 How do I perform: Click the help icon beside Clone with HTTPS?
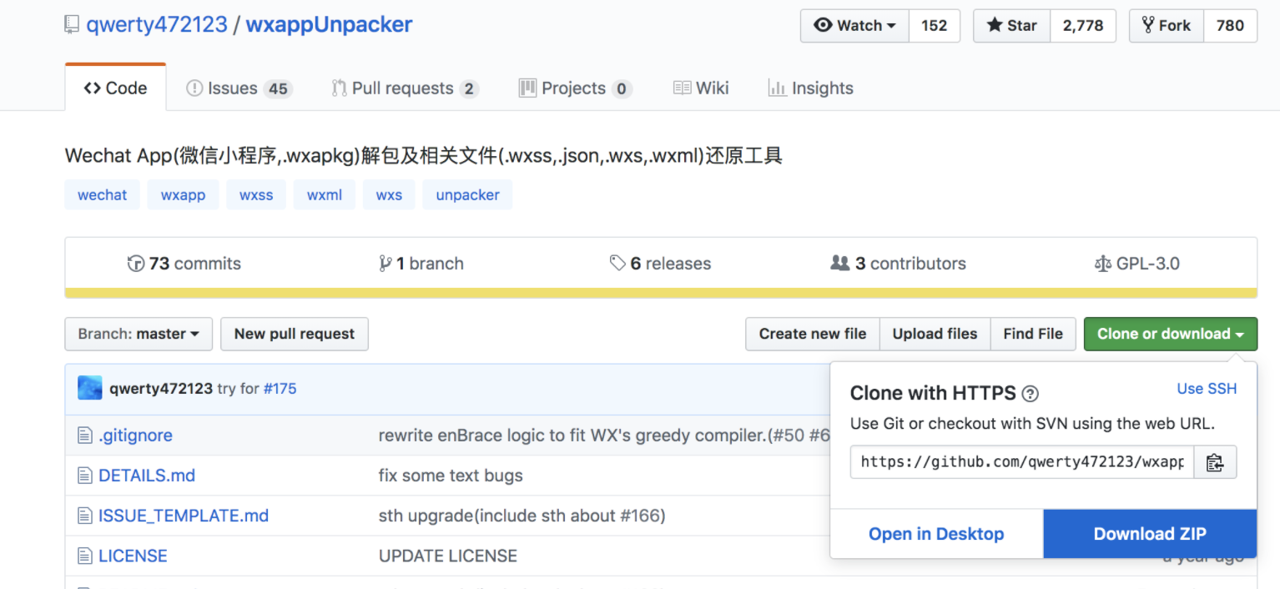pos(1031,394)
